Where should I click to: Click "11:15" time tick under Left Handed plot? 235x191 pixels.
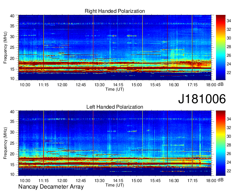pyautogui.click(x=44, y=180)
